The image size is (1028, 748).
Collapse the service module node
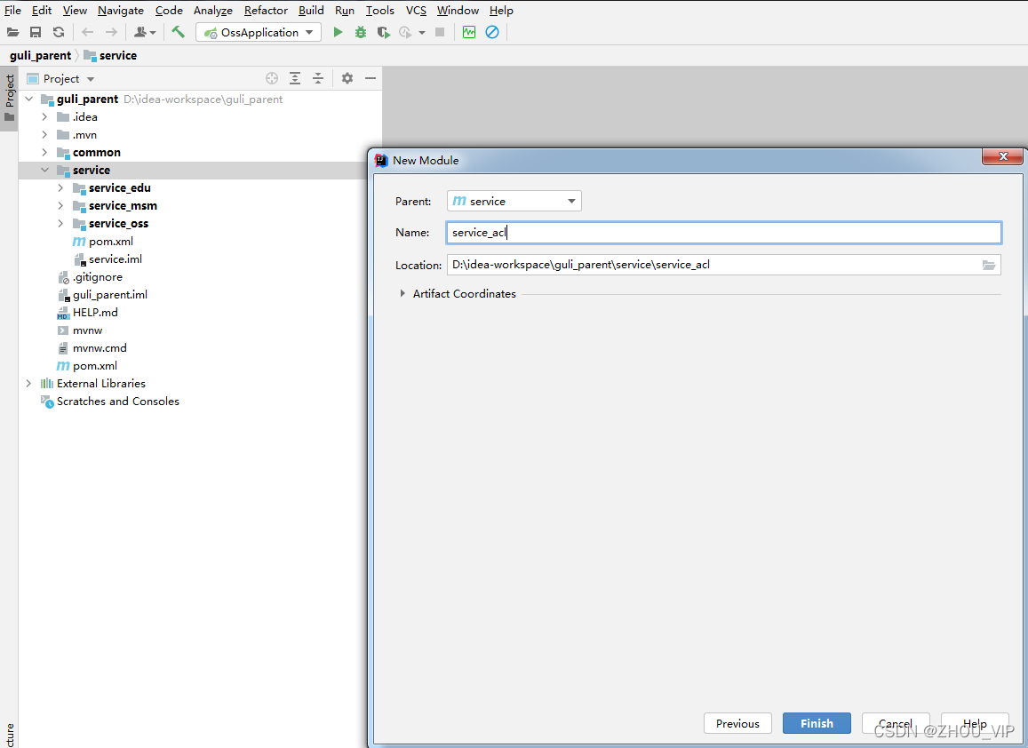[44, 170]
